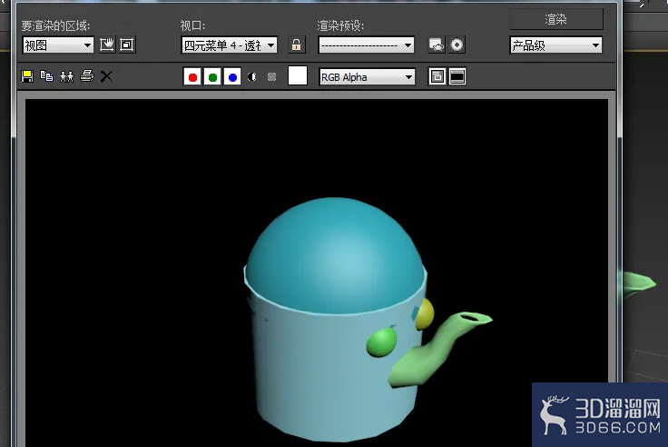Open the 视口 四元菜单 4 dropdown
This screenshot has height=447, width=668.
tap(230, 45)
